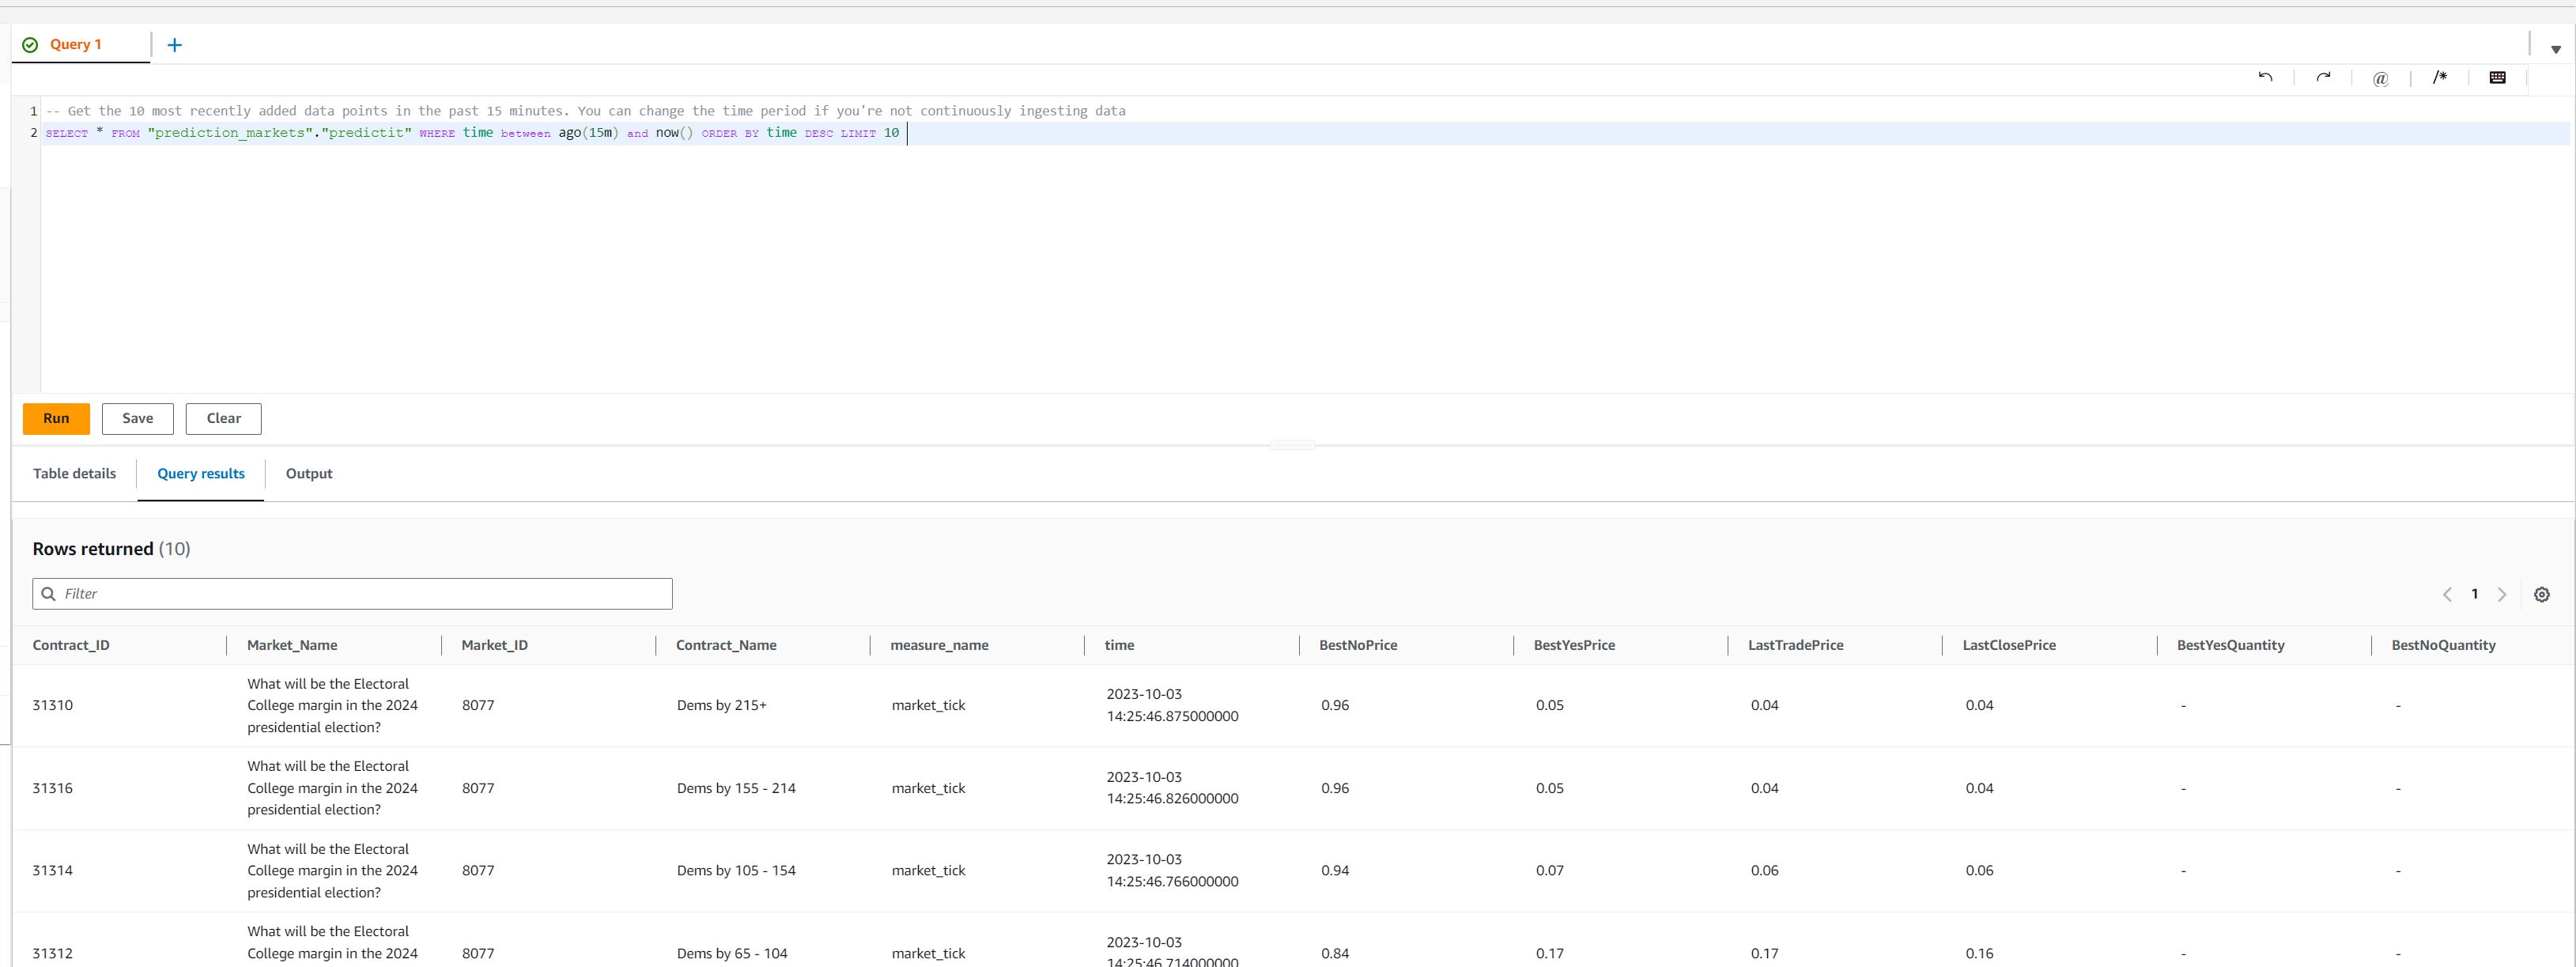Viewport: 2576px width, 967px height.
Task: Go to previous results page arrow
Action: (2447, 594)
